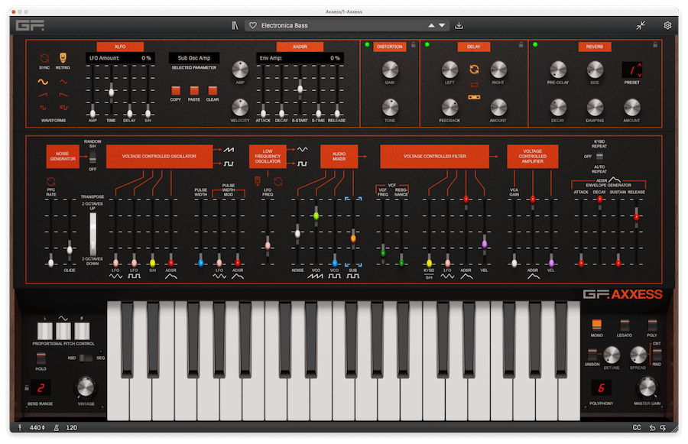Click the Copy button
Viewport: 688px width, 444px height.
[x=176, y=90]
